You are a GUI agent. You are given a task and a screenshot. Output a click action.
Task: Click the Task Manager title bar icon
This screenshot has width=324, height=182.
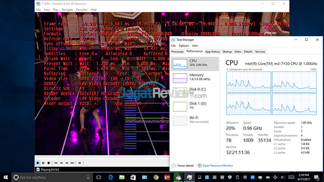173,40
